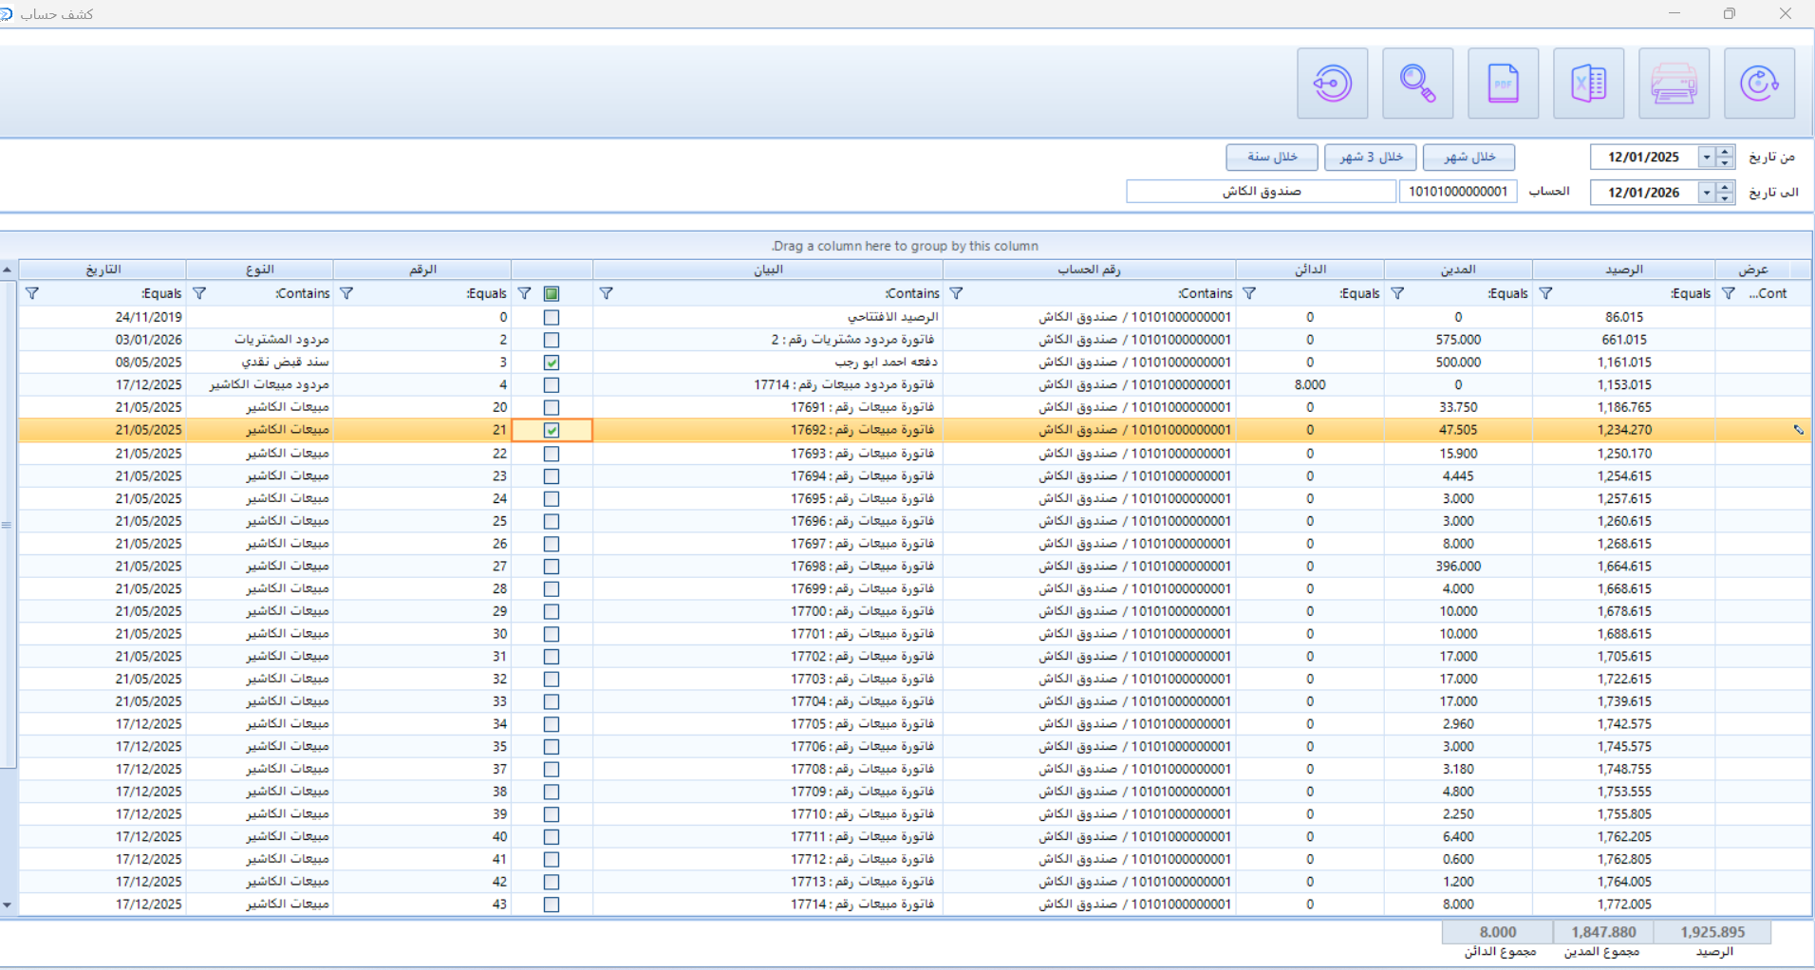1815x970 pixels.
Task: Click the exit/back arrow toolbar icon
Action: tap(1332, 84)
